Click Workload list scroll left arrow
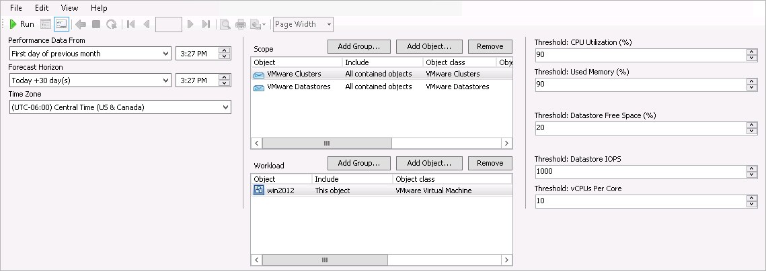The height and width of the screenshot is (271, 766). pos(256,260)
